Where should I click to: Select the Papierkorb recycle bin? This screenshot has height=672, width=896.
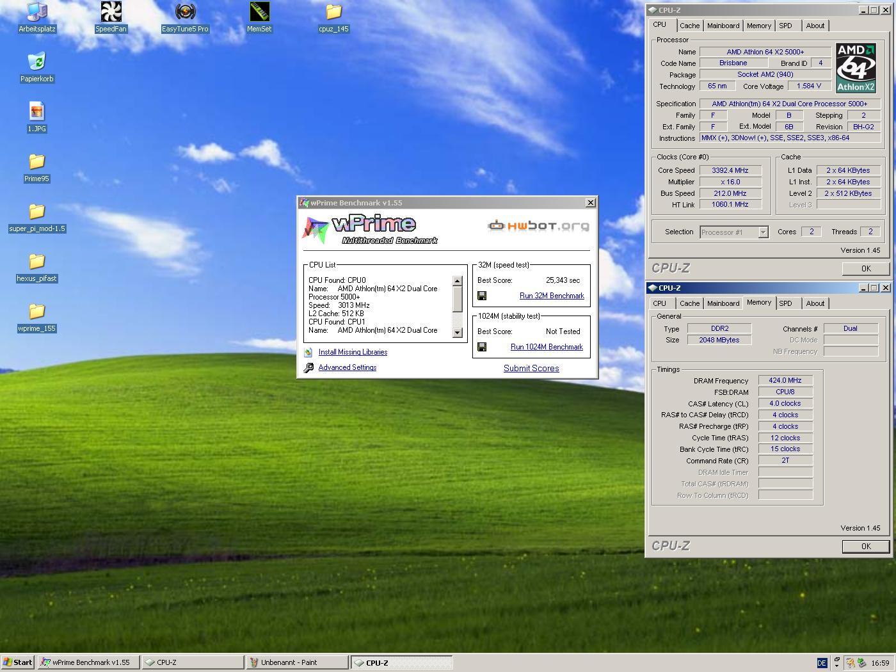36,67
